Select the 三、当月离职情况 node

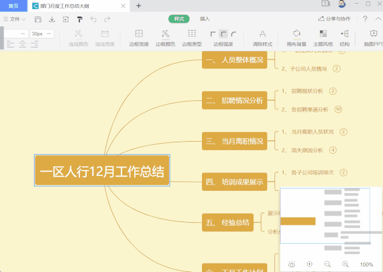(234, 142)
